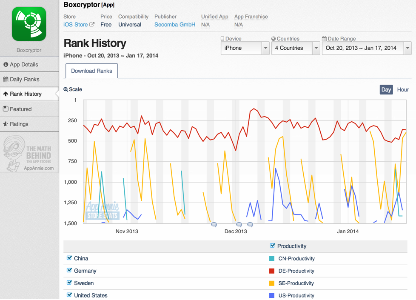Click the star icon beside Ratings
Viewport: 416px width, 300px height.
pos(6,124)
